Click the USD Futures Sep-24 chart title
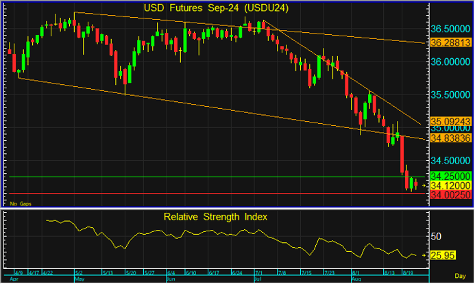The image size is (475, 284). (215, 8)
